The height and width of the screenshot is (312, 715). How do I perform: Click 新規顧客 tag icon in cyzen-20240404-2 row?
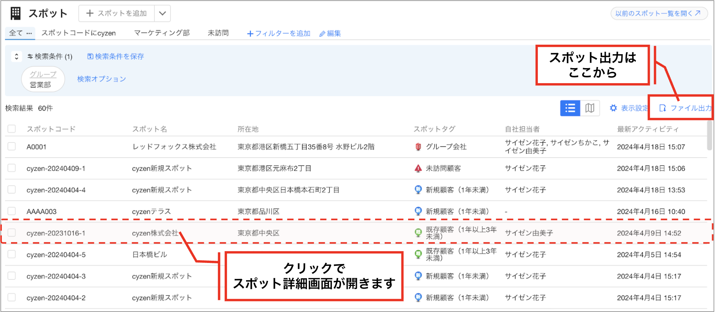point(418,298)
